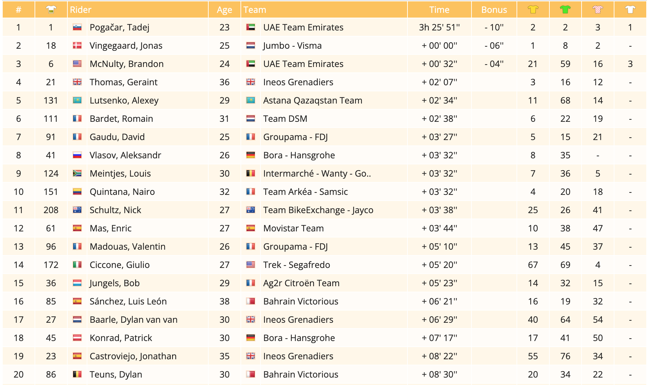Click the Rider column header
651x385 pixels.
tap(81, 10)
